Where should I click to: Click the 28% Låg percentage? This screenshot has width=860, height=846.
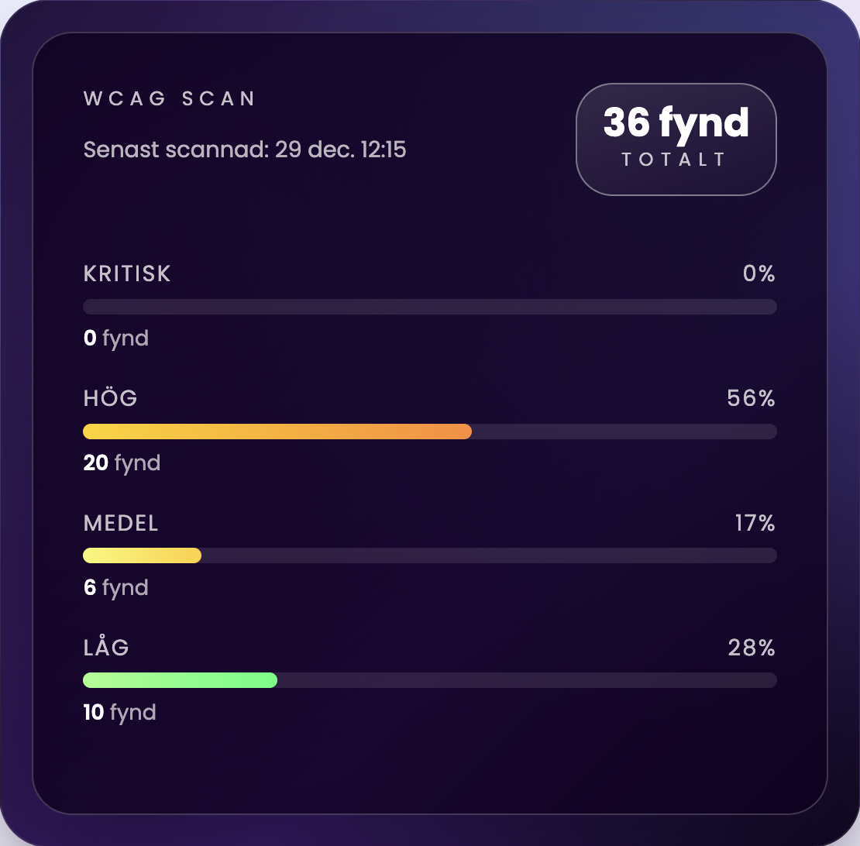pos(752,648)
